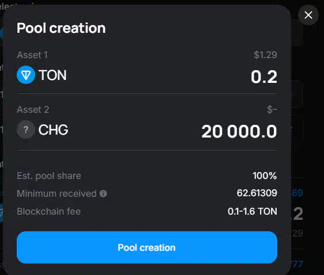Click the TON asset name
Viewport: 324px width, 275px height.
[52, 75]
